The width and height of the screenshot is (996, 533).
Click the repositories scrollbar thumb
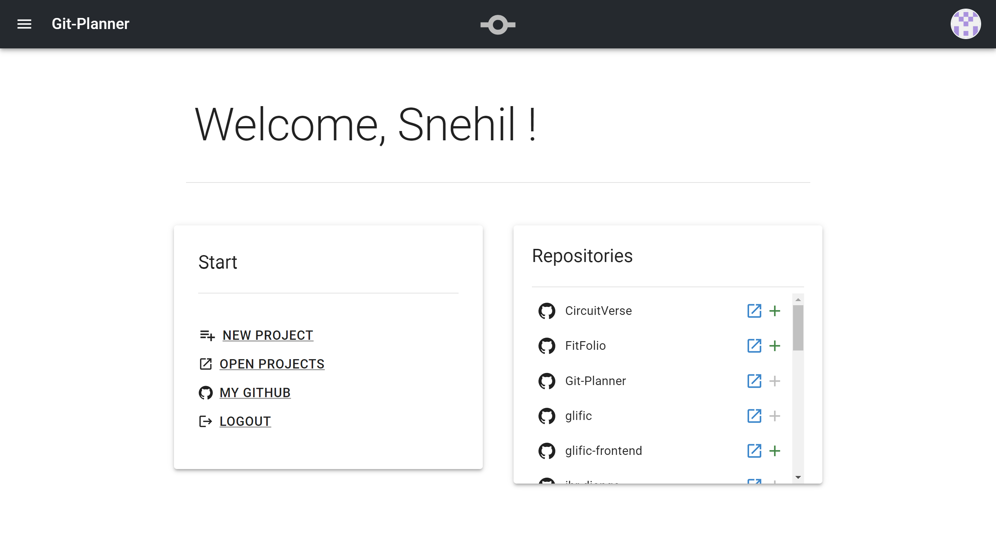pos(797,328)
